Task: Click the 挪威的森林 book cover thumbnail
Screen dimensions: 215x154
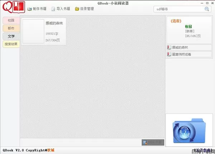Action: (33, 31)
